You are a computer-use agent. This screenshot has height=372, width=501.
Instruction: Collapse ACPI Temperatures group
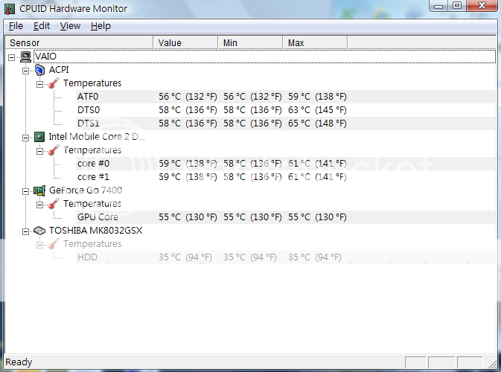(39, 84)
